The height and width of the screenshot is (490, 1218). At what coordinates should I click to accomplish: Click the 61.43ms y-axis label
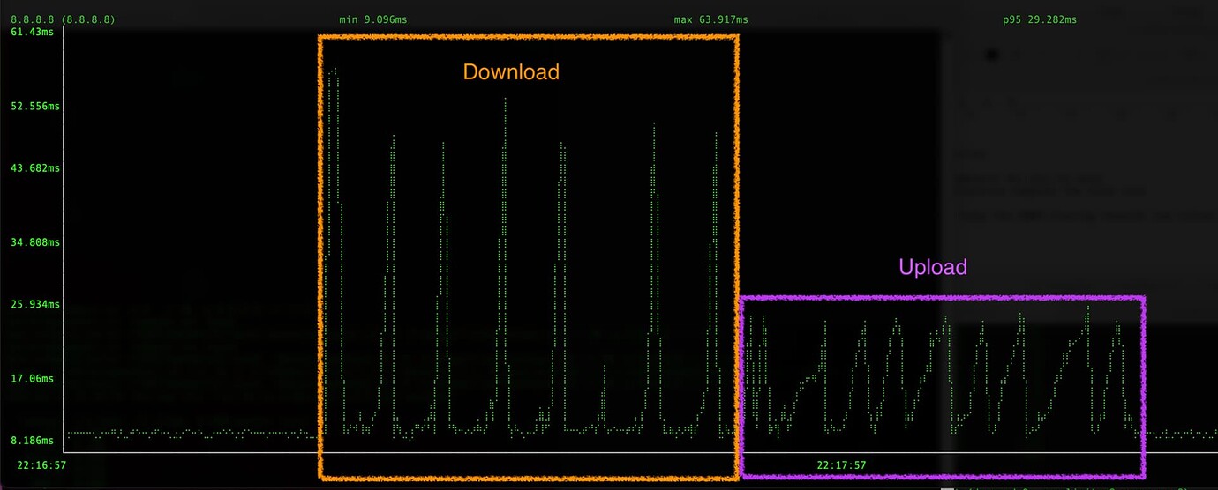32,32
